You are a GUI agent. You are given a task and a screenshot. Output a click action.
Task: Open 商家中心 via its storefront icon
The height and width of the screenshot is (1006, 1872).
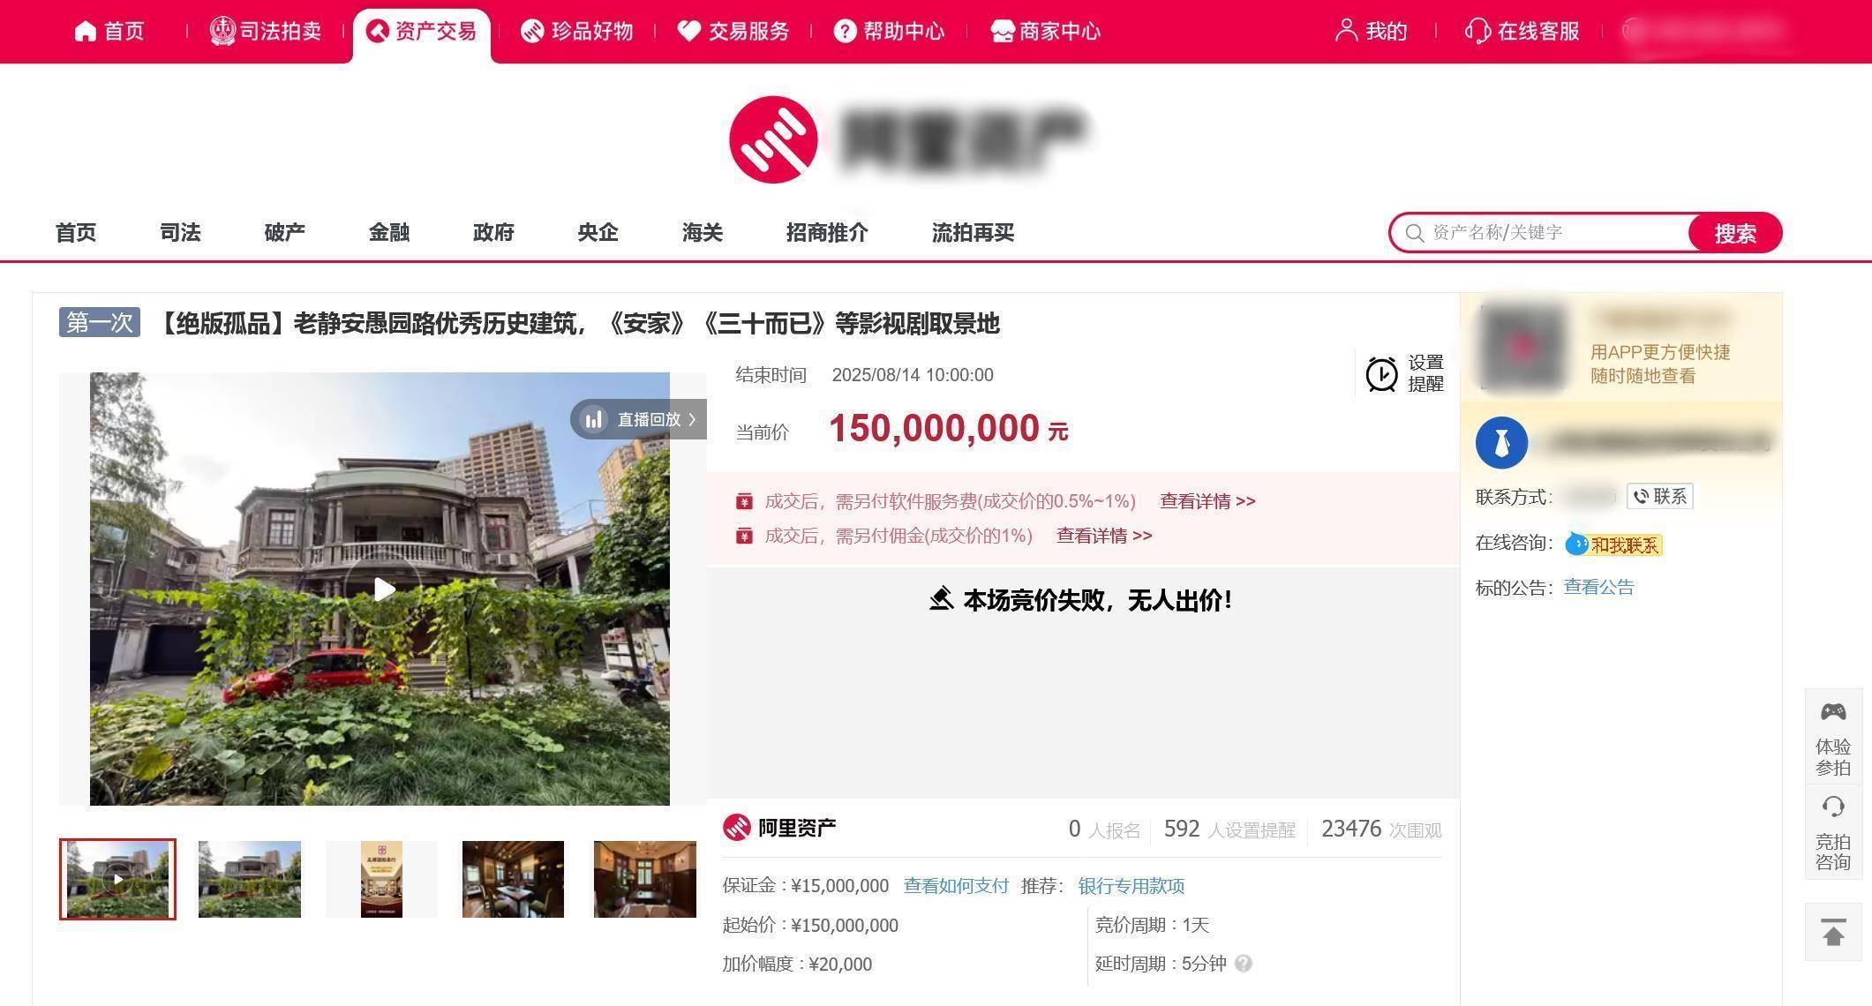(1002, 31)
